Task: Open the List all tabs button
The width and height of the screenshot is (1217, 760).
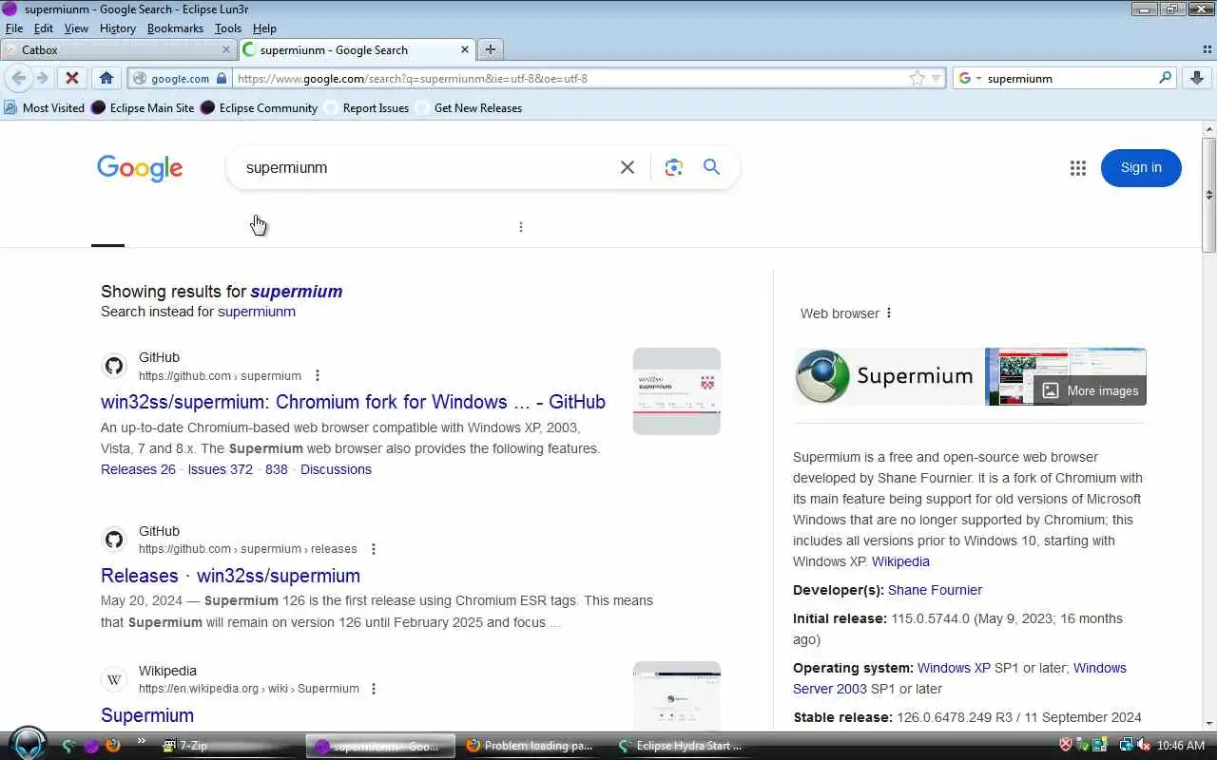Action: click(x=1207, y=49)
